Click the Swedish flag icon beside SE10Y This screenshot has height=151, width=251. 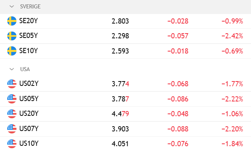12,51
